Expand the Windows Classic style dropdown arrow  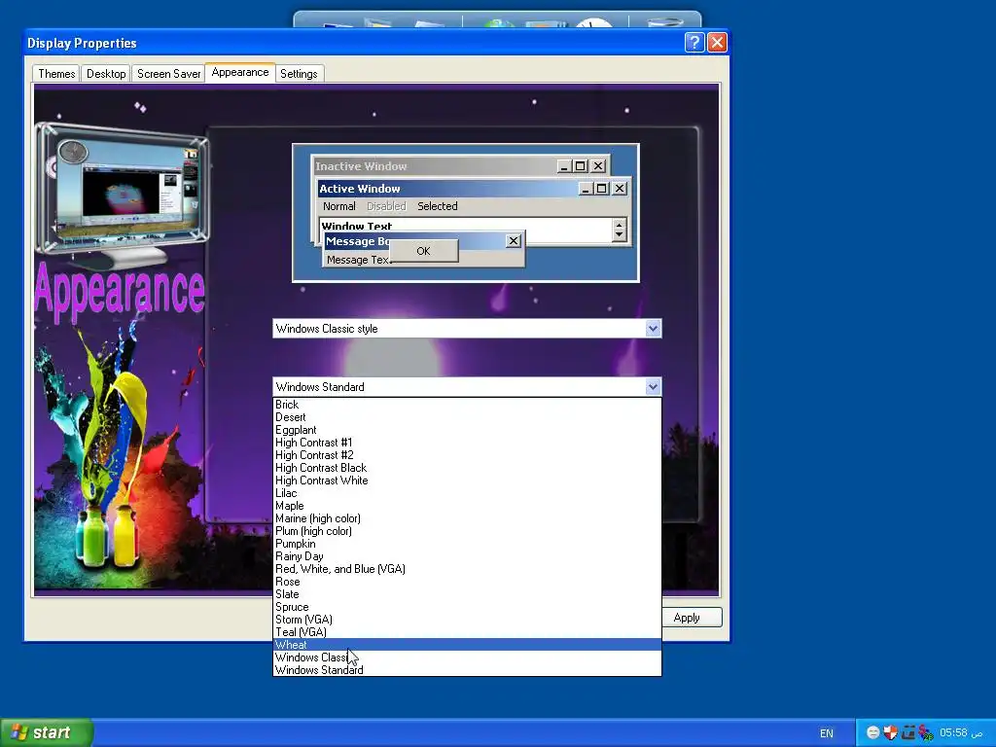click(653, 329)
